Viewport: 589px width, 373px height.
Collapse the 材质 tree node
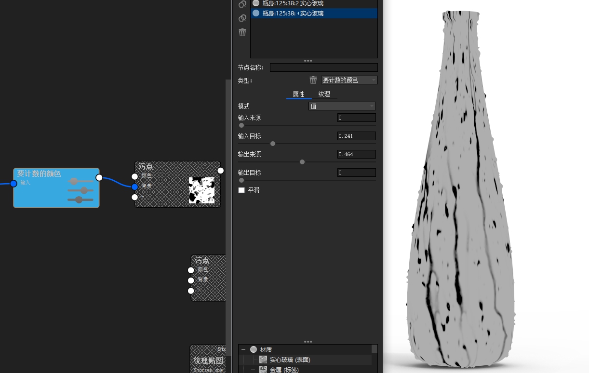tap(243, 349)
